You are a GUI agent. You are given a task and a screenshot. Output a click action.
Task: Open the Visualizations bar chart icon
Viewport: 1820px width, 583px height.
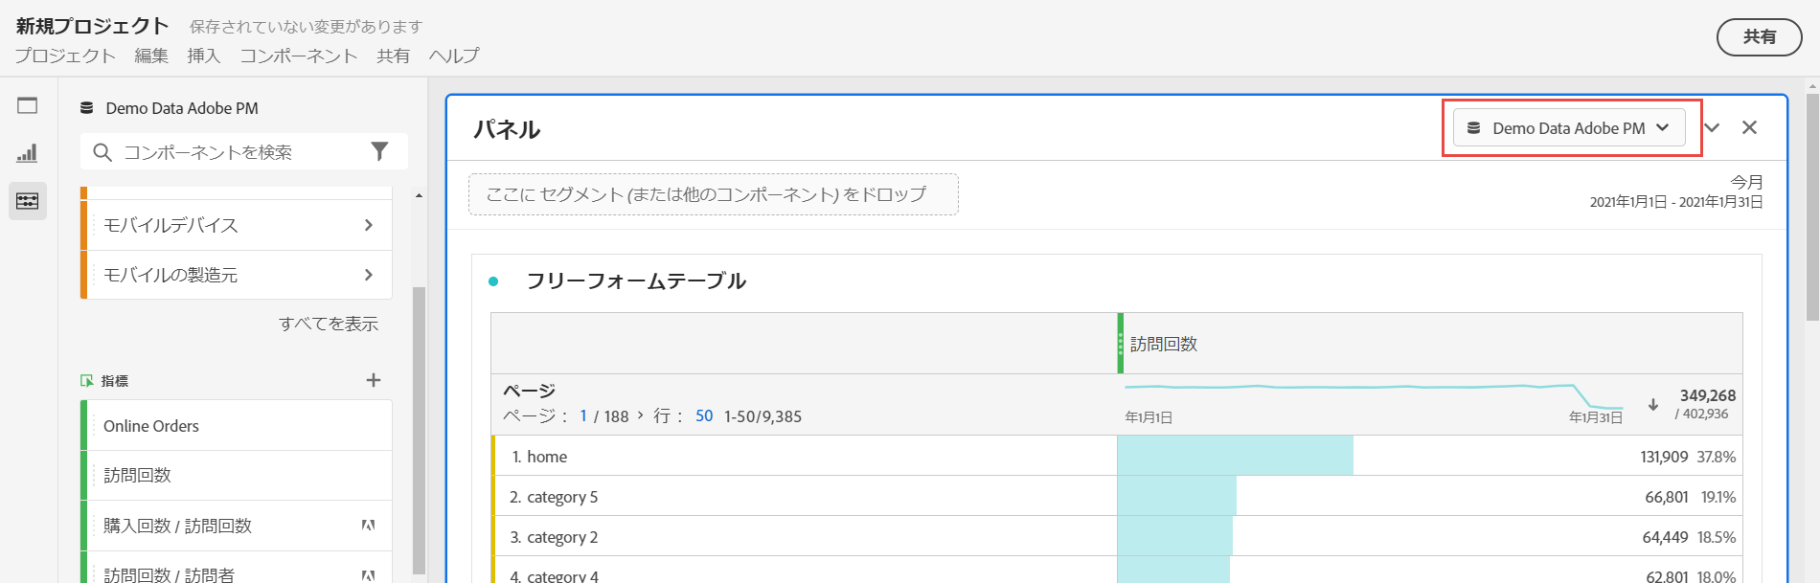point(28,153)
